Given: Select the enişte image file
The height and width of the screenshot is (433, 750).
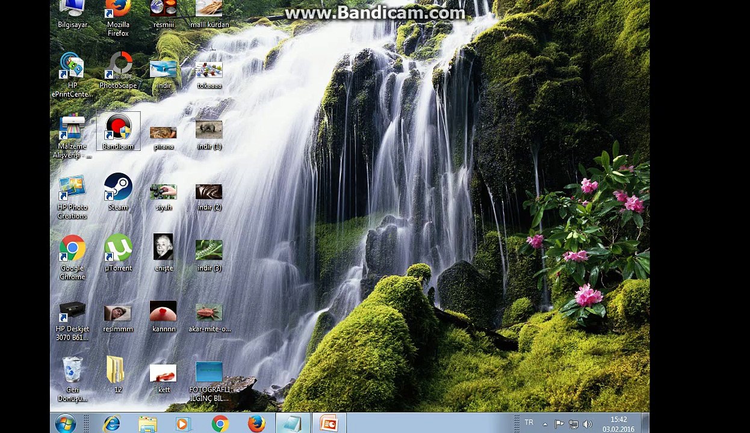Looking at the screenshot, I should [163, 253].
